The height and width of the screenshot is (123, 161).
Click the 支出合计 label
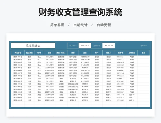click(97, 46)
